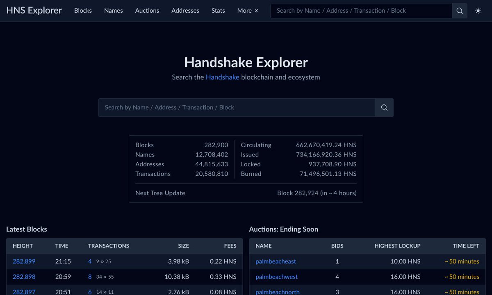This screenshot has height=295, width=492.
Task: Click the header search magnifier icon
Action: coord(460,11)
